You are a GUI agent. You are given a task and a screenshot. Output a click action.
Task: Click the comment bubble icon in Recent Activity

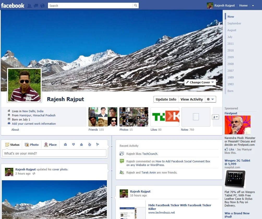(122, 161)
